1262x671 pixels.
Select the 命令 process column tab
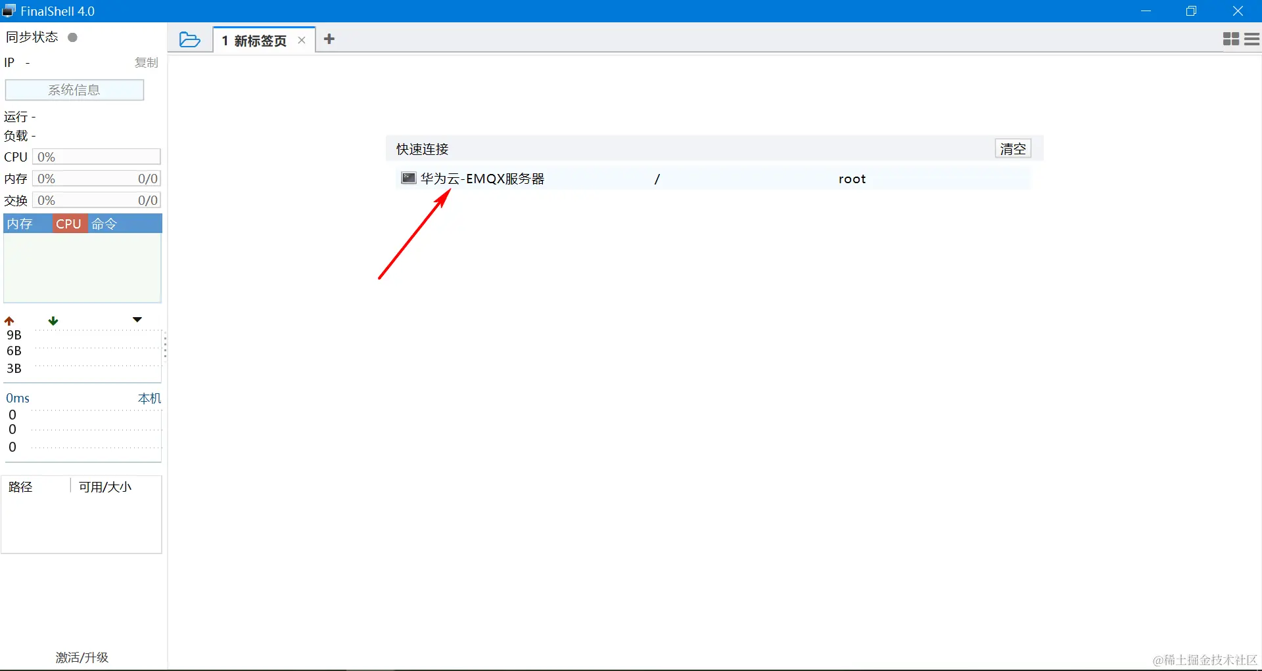tap(125, 224)
